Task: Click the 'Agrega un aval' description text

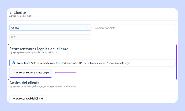Action: [43, 86]
